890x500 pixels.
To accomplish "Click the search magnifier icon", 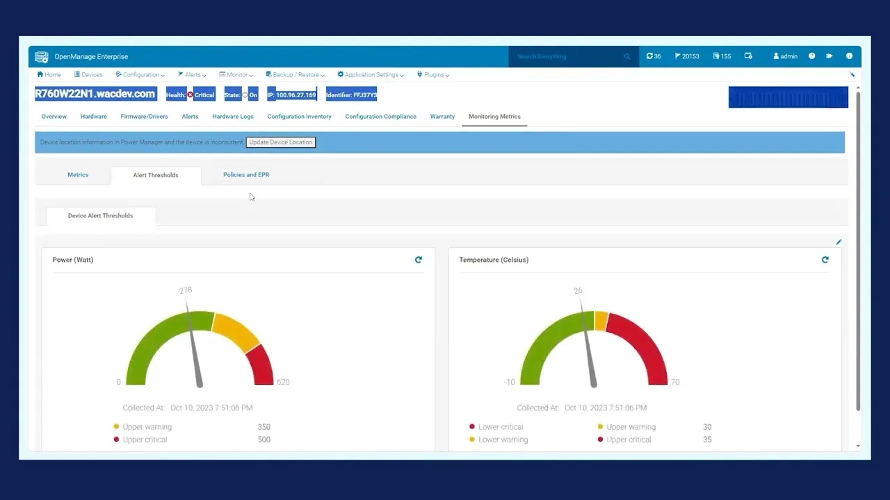I will tap(627, 57).
